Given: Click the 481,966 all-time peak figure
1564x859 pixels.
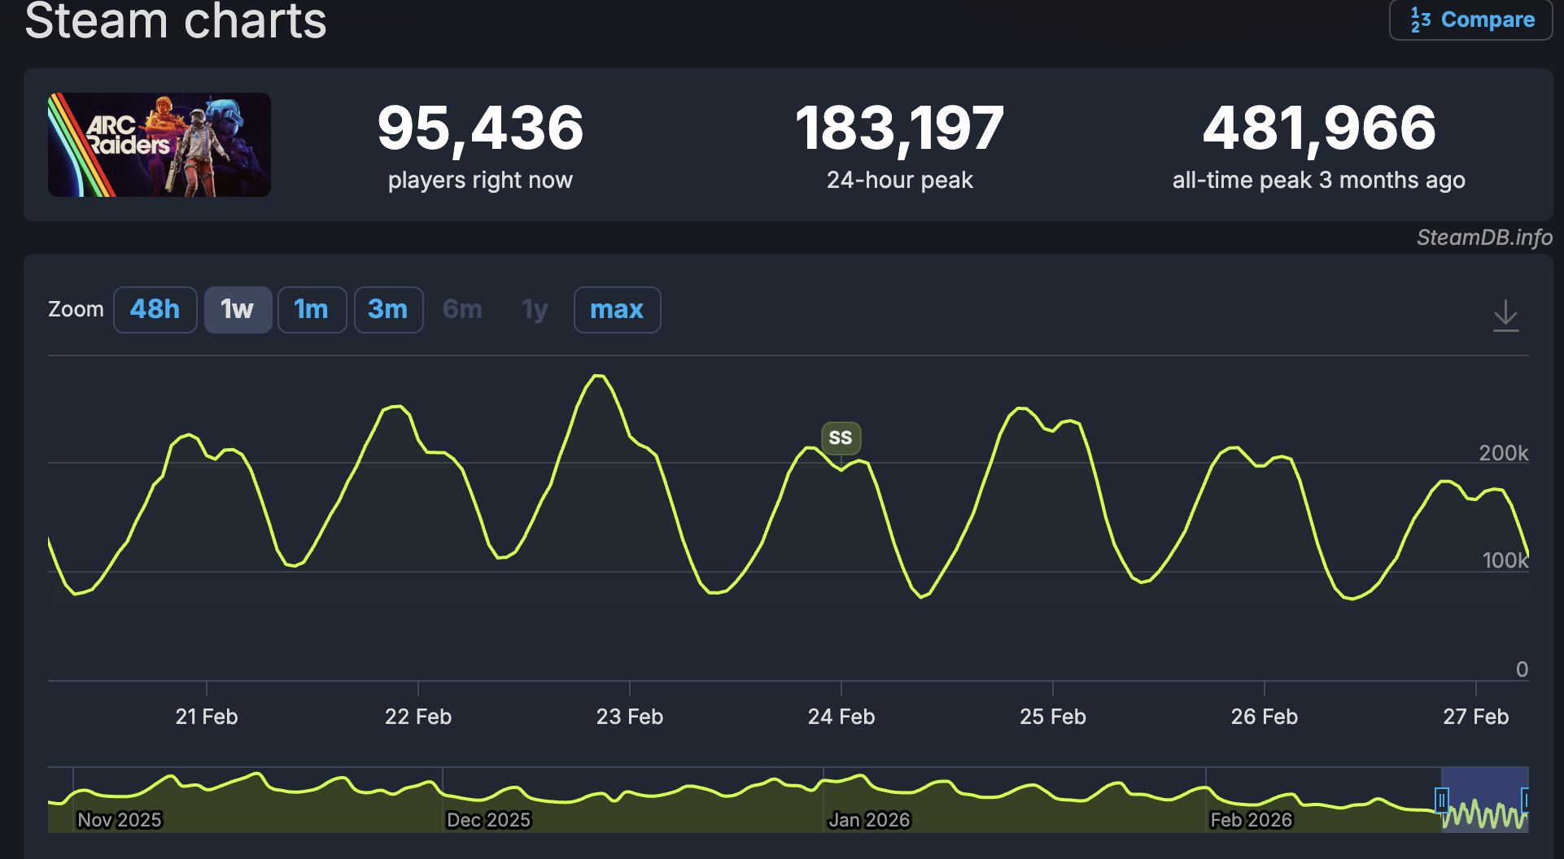Looking at the screenshot, I should tap(1318, 129).
